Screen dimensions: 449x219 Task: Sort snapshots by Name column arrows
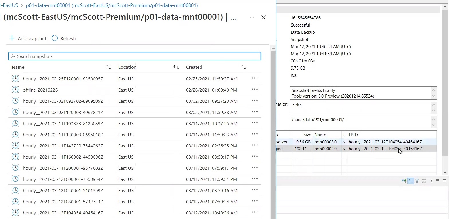click(108, 67)
